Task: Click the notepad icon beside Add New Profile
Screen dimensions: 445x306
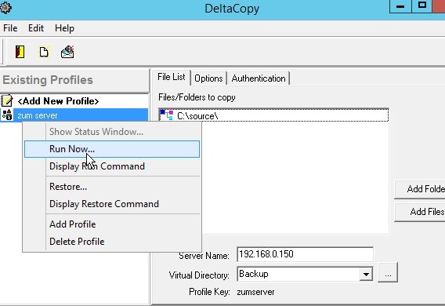Action: 7,101
